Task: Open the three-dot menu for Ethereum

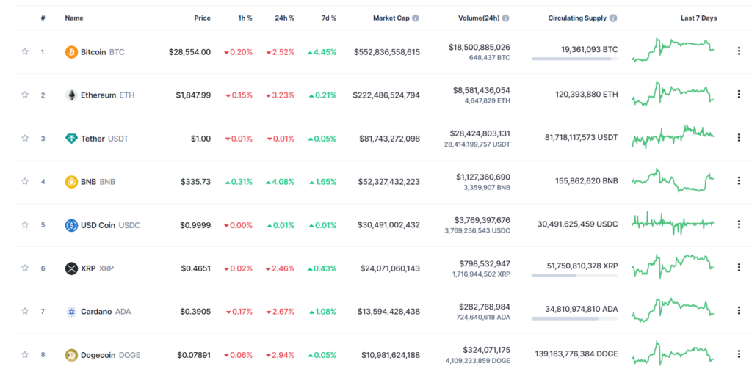Action: 739,95
